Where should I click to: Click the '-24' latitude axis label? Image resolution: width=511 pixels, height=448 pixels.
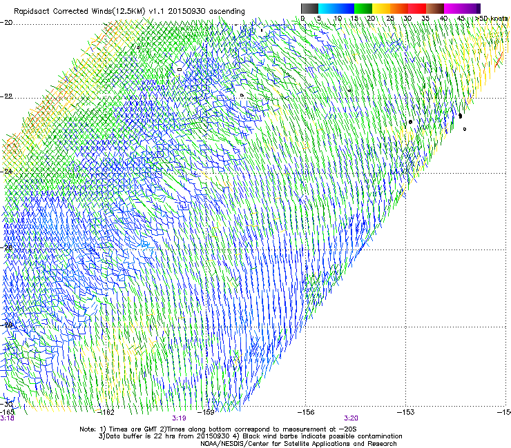click(x=6, y=172)
